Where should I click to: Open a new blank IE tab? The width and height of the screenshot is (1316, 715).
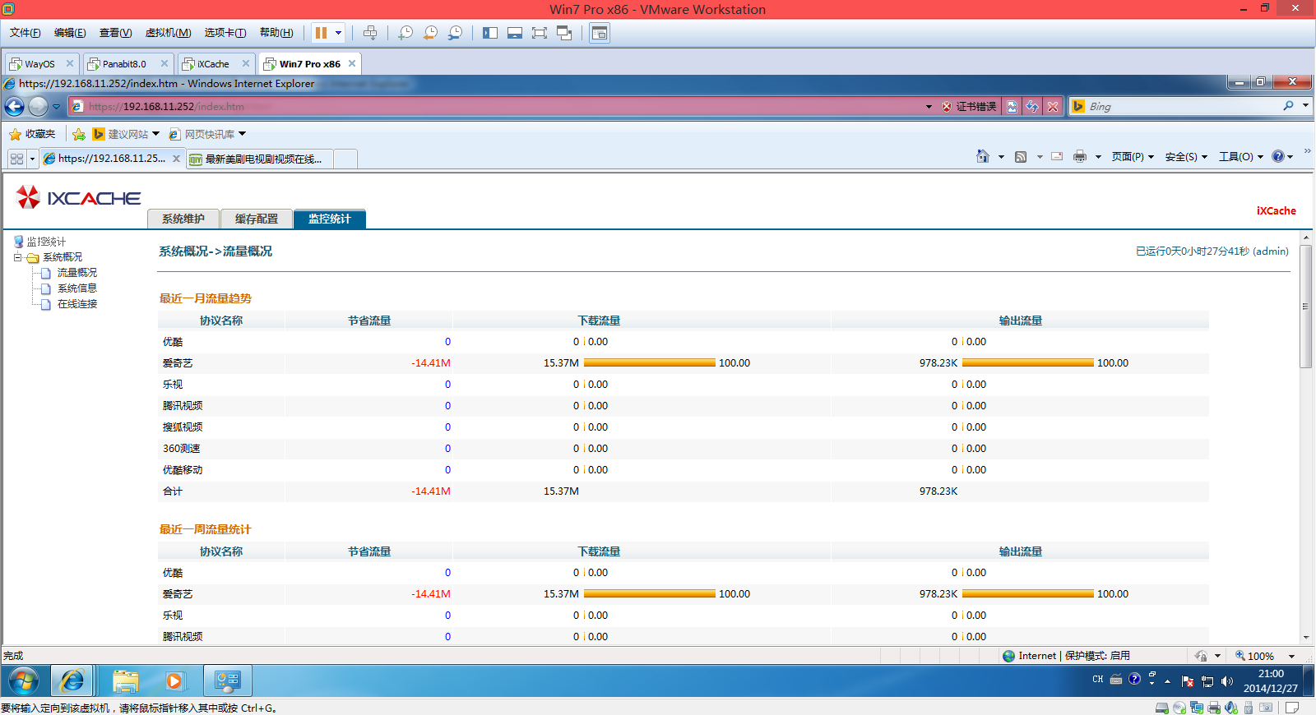coord(345,159)
